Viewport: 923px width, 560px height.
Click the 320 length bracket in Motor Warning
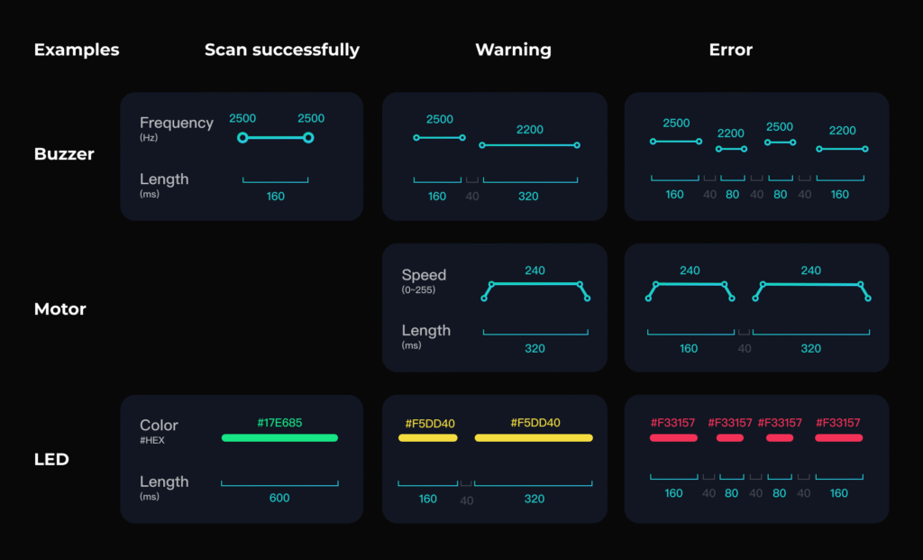(535, 334)
